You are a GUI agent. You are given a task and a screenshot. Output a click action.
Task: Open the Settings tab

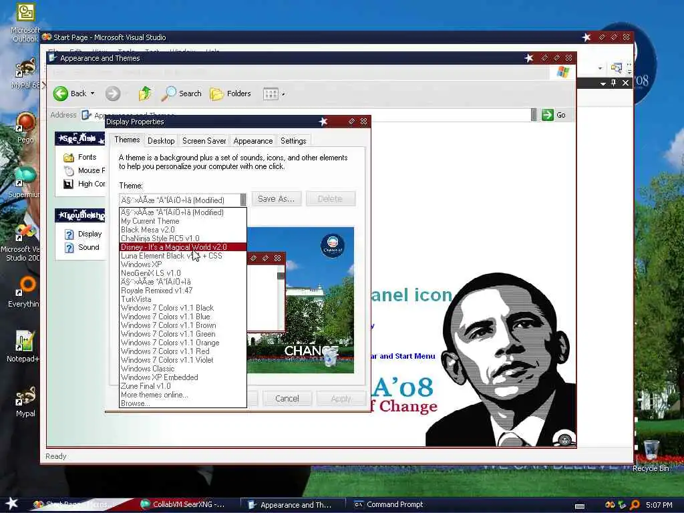293,140
